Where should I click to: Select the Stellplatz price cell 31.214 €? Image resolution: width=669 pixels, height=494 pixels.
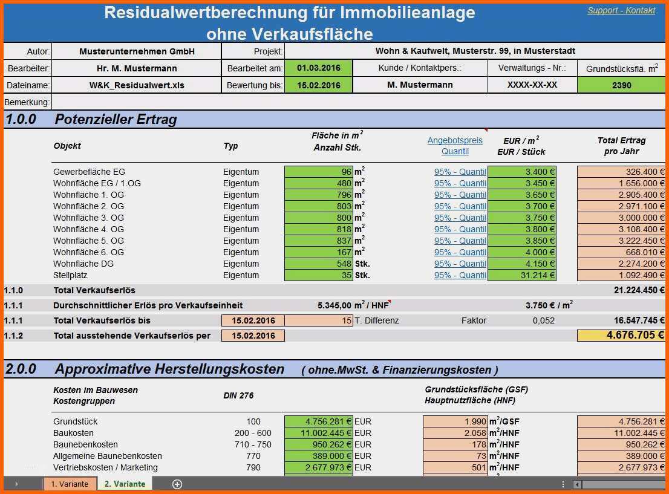coord(522,275)
